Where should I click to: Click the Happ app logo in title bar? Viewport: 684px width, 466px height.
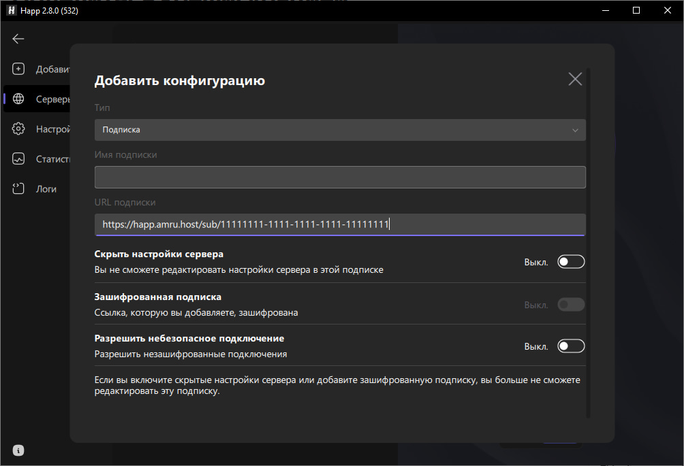coord(12,10)
